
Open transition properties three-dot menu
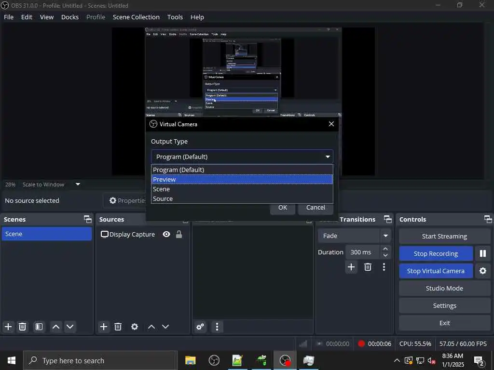pos(384,267)
